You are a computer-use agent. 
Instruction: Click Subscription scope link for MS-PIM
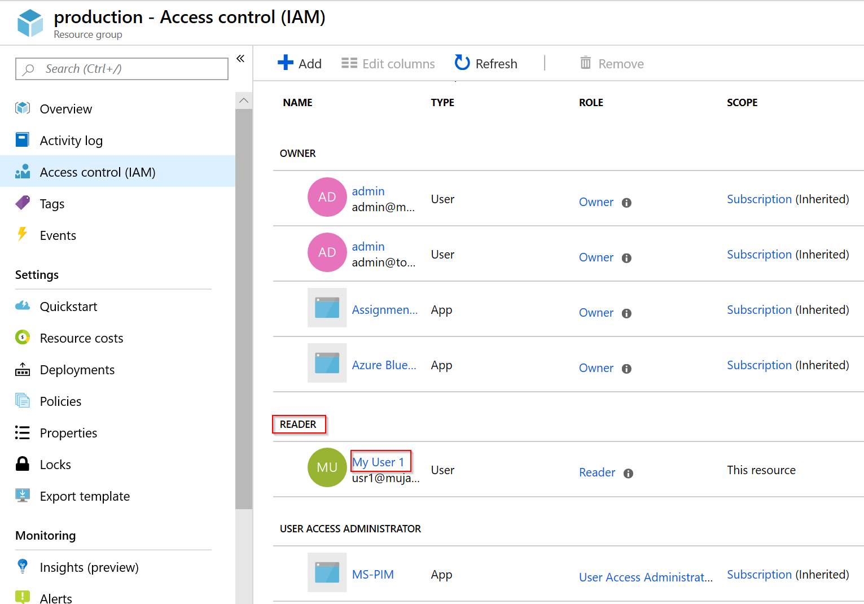759,575
